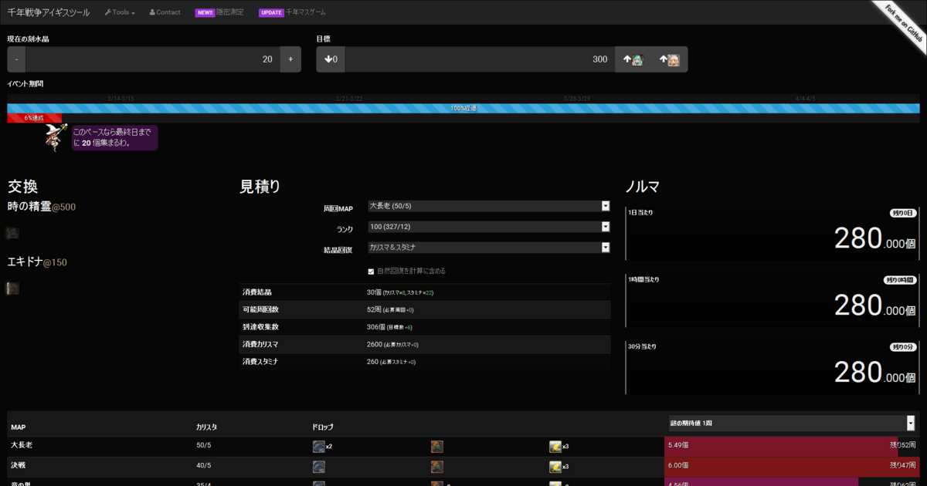The height and width of the screenshot is (486, 927).
Task: Click the エキドナ reward thumbnail
Action: (12, 289)
